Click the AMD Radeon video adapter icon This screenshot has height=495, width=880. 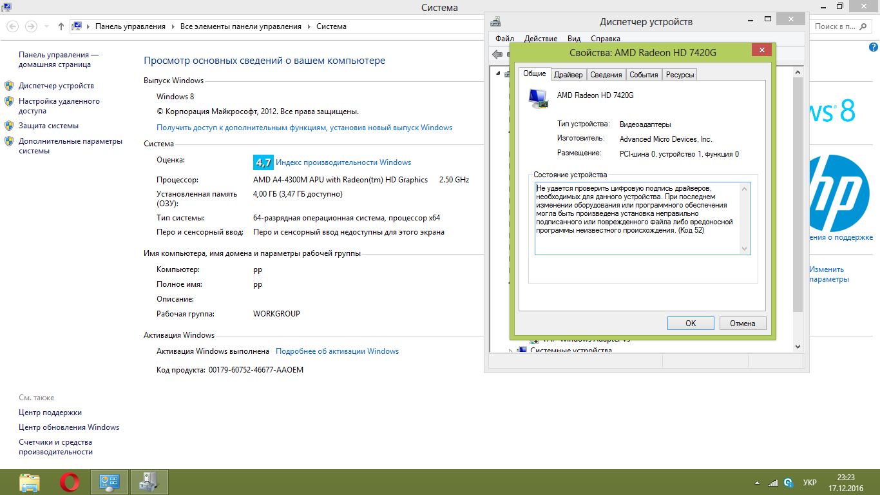(538, 98)
